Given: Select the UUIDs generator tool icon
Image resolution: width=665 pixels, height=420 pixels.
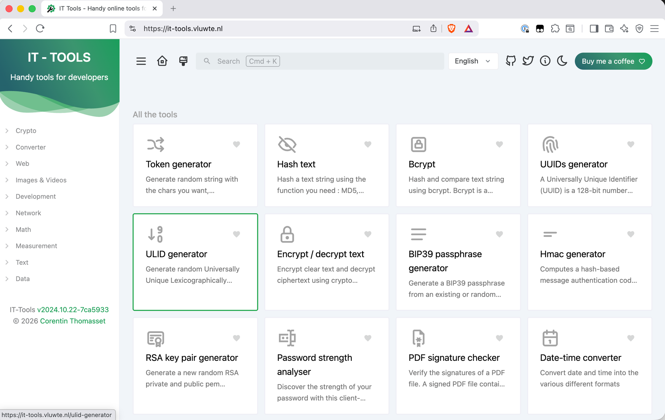Looking at the screenshot, I should tap(550, 145).
